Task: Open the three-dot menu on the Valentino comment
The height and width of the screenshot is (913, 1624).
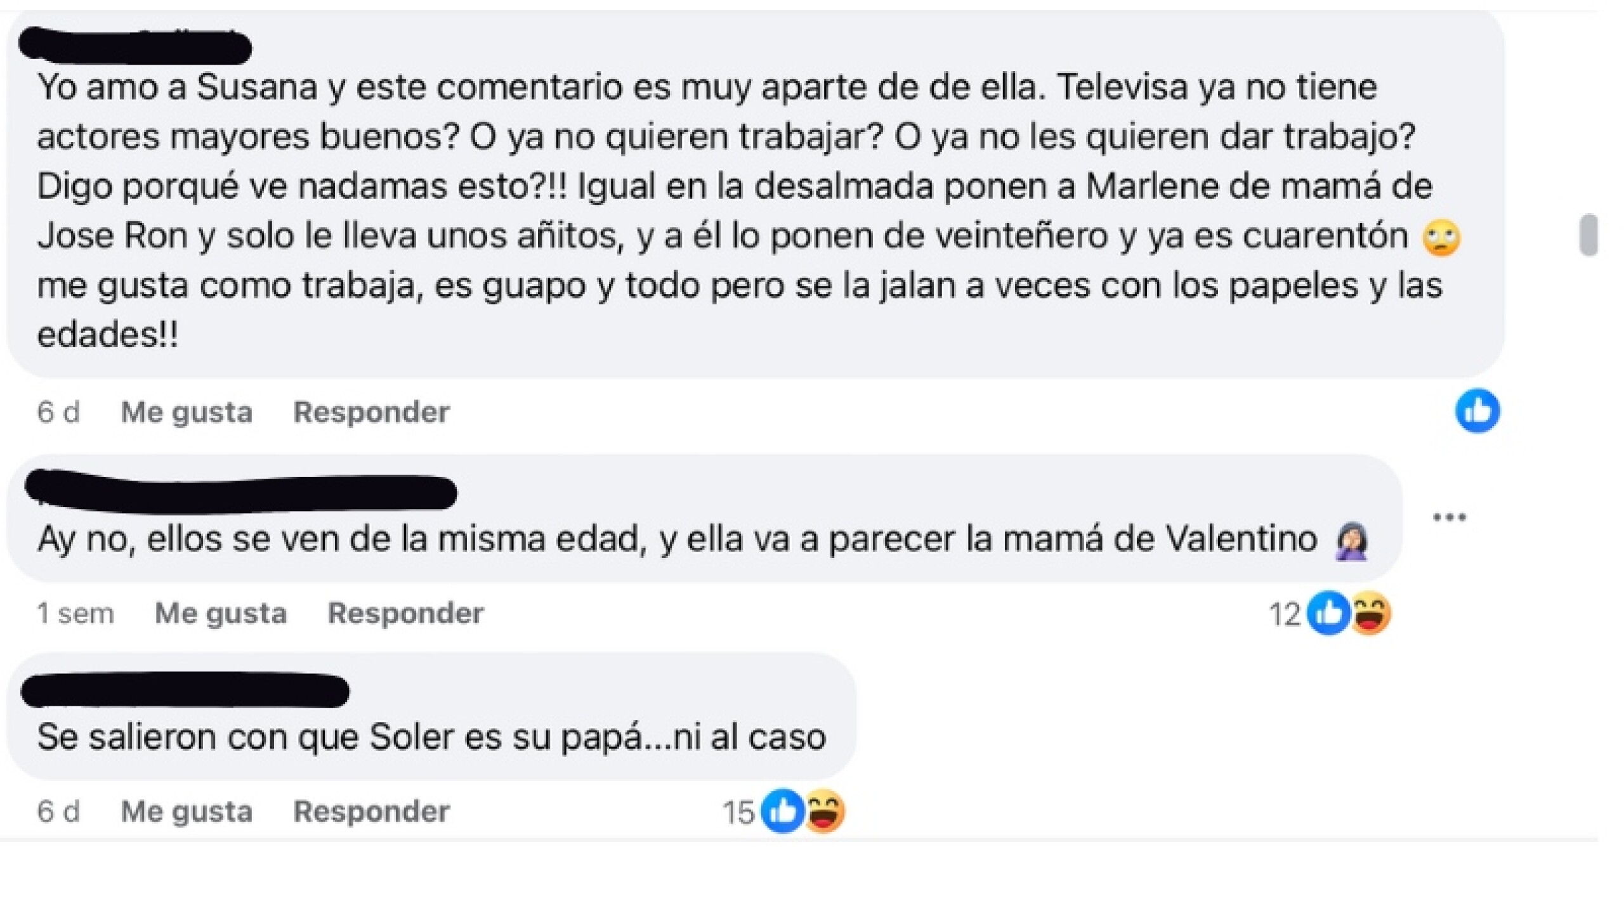Action: click(x=1450, y=517)
